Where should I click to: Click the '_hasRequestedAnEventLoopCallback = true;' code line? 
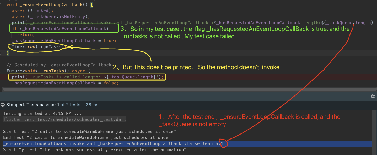tap(64, 41)
